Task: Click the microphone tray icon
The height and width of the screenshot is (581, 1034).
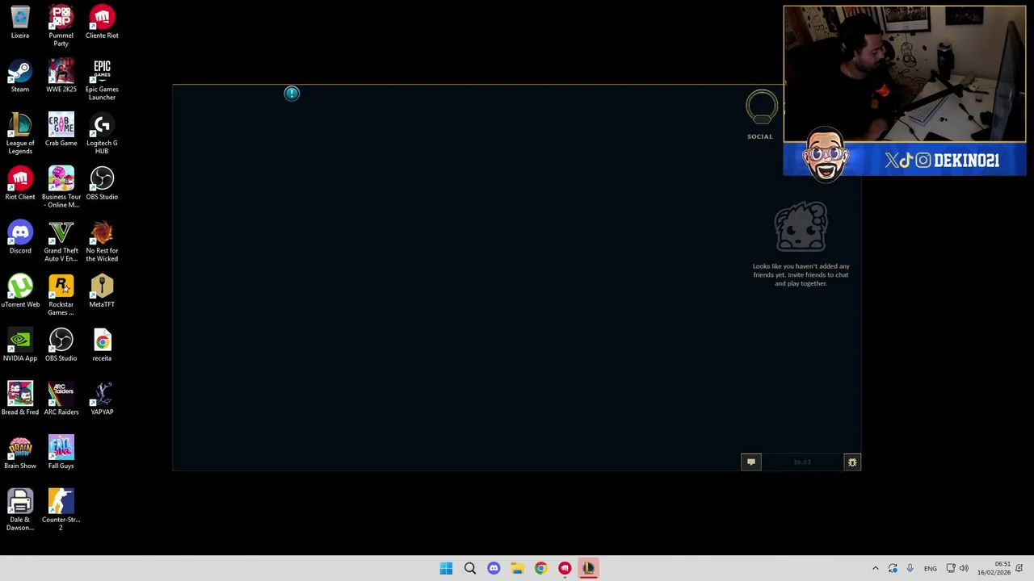Action: coord(910,568)
